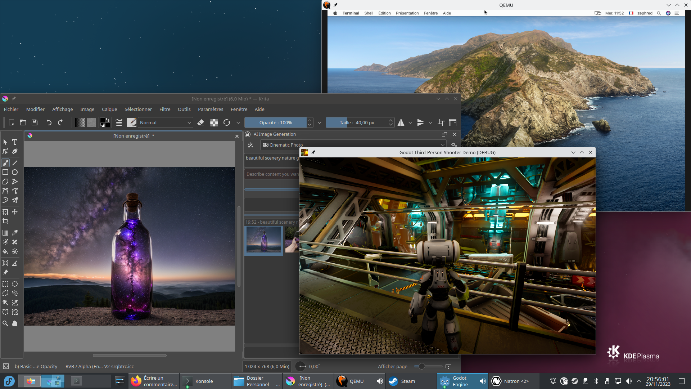Click the Save floppy-disk icon in Krita
This screenshot has width=691, height=389.
point(35,122)
